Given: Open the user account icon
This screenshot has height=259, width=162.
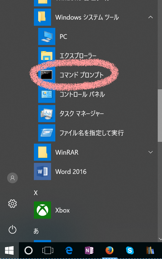Looking at the screenshot, I should tap(12, 178).
